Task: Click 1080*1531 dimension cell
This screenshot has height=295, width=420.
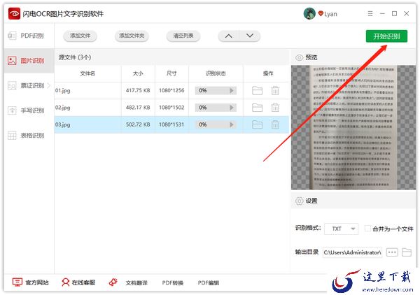Action: tap(171, 124)
